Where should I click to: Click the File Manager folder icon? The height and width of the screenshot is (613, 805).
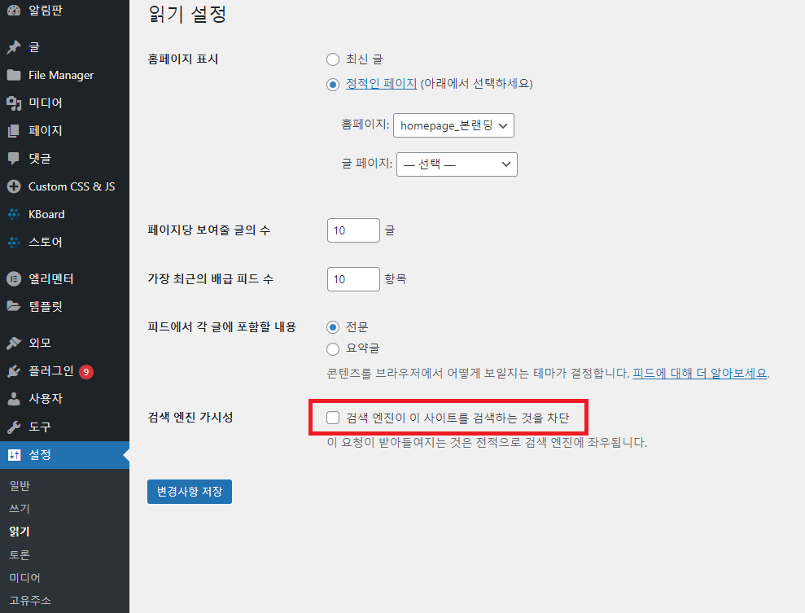[x=14, y=75]
